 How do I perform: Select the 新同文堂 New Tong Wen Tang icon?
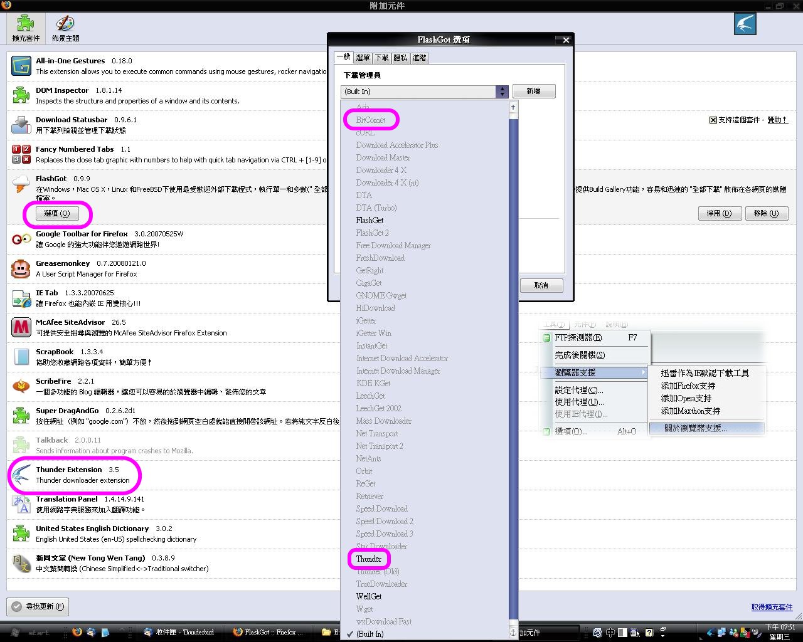pos(21,562)
